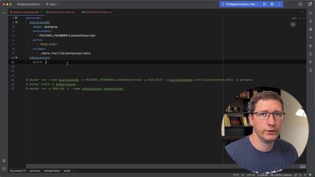Switch to PersonsController.cs tab
This screenshot has height=177, width=315.
tap(60, 12)
